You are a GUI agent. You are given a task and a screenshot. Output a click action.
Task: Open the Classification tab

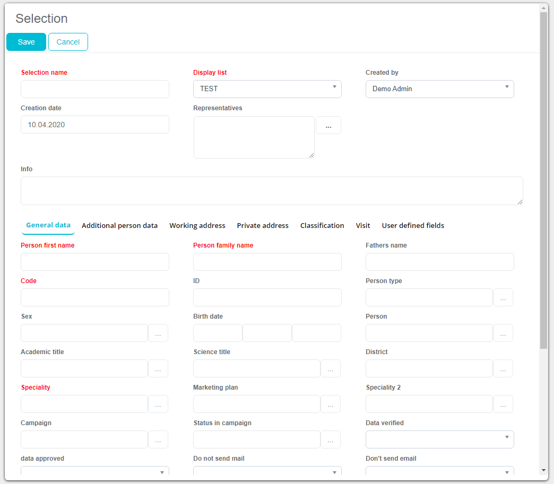pos(322,226)
